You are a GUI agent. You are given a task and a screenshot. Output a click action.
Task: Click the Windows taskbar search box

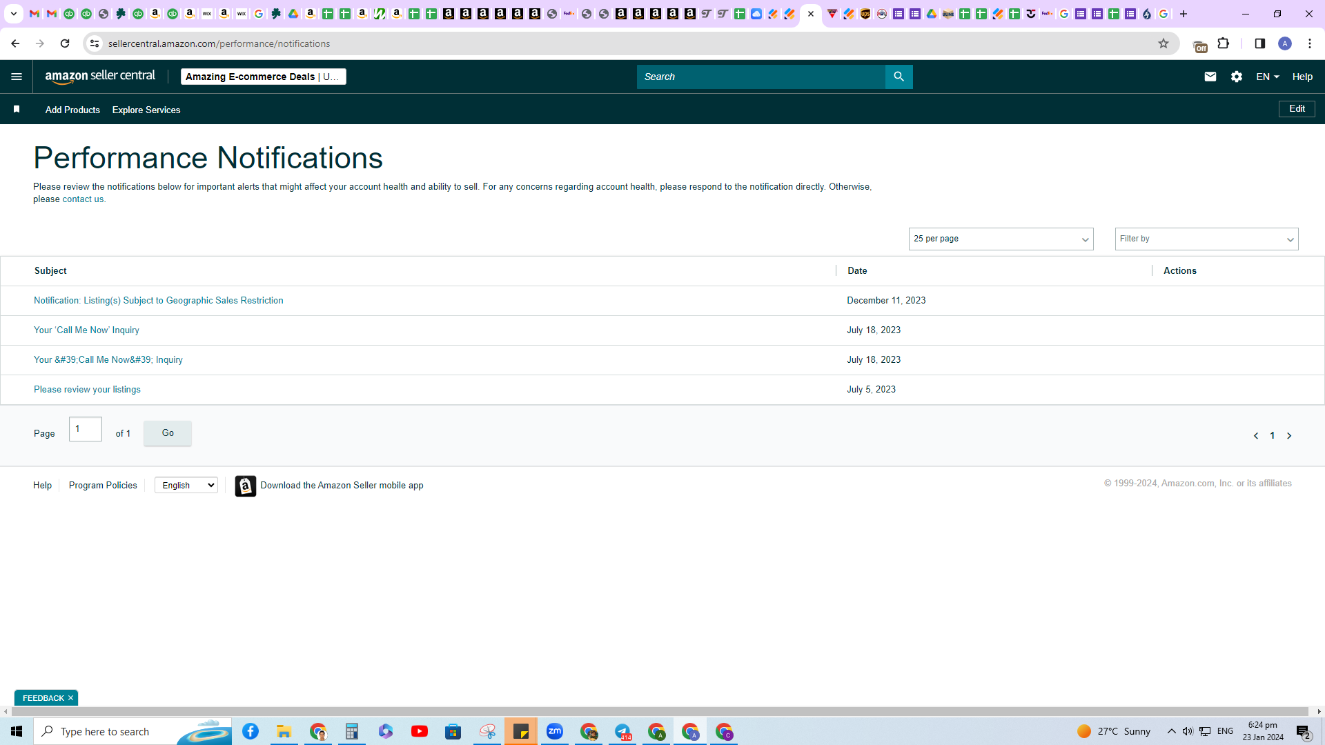tap(132, 731)
